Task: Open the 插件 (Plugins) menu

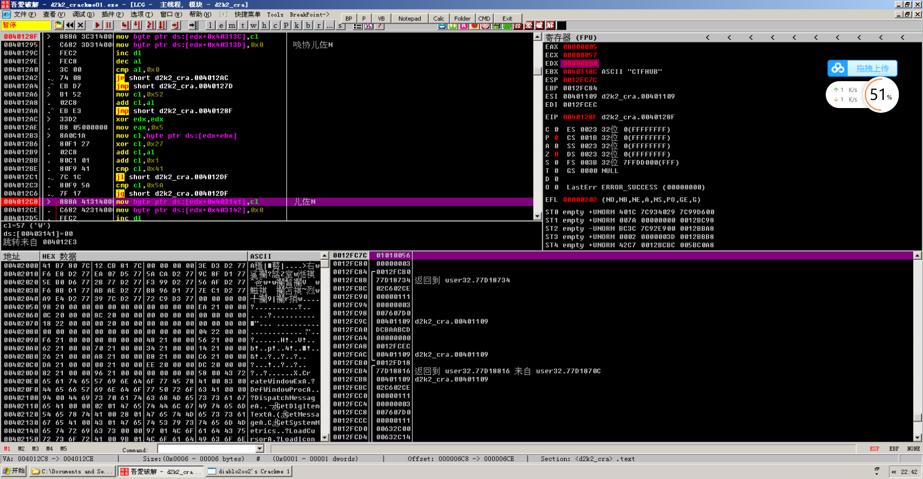Action: [x=112, y=15]
